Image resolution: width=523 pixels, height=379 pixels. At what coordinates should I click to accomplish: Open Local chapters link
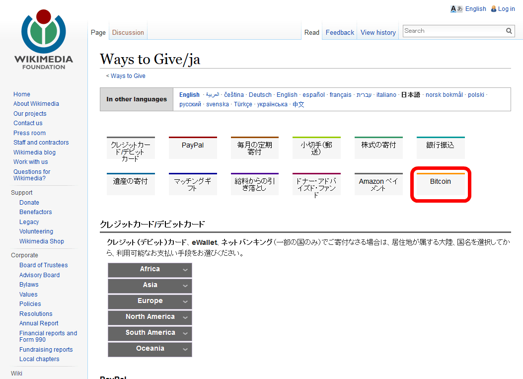pos(39,359)
